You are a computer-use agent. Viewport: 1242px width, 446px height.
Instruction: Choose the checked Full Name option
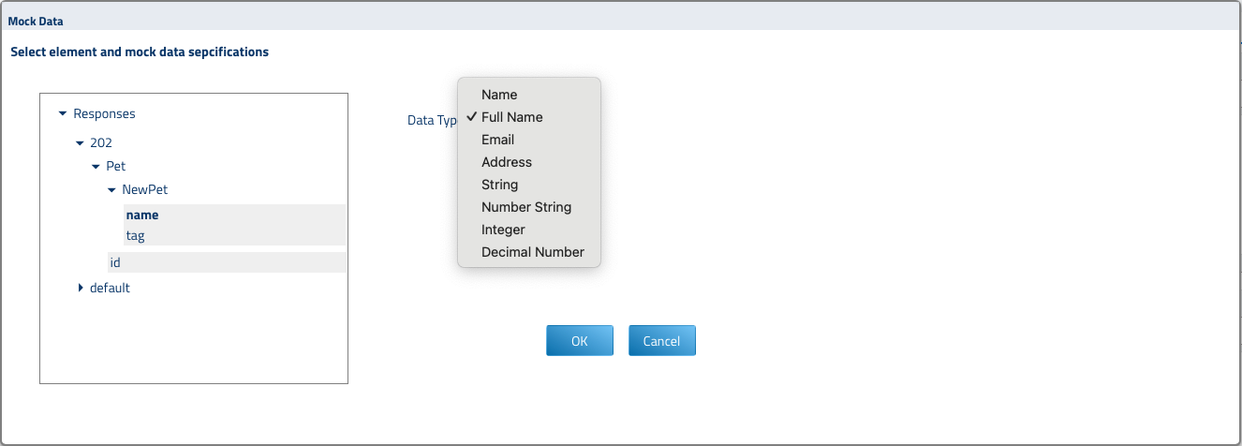click(511, 117)
